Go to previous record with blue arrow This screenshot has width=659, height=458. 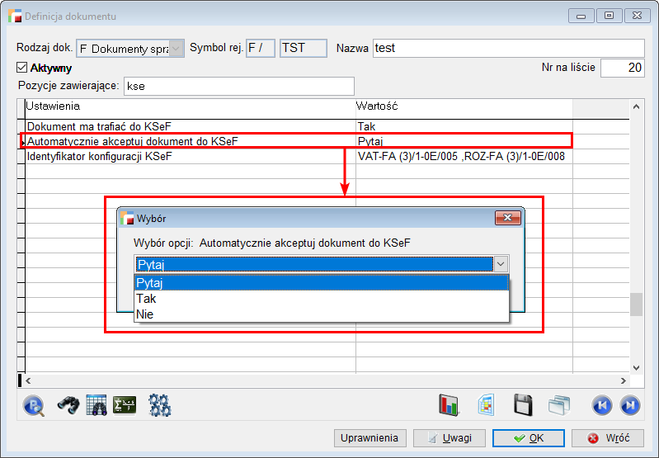point(602,405)
